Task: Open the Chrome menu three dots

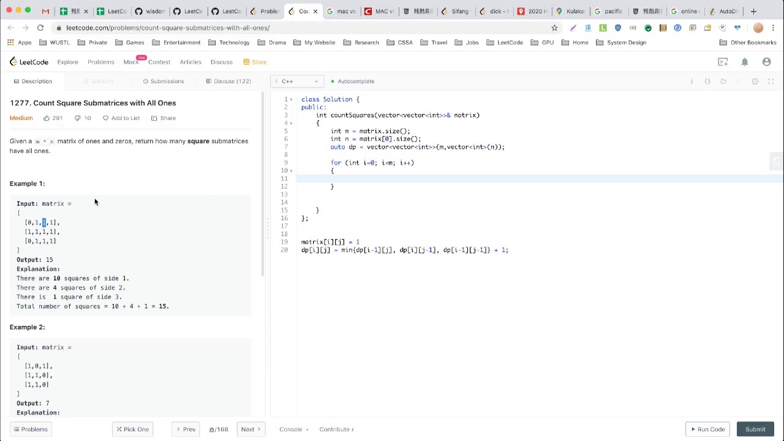Action: click(774, 28)
